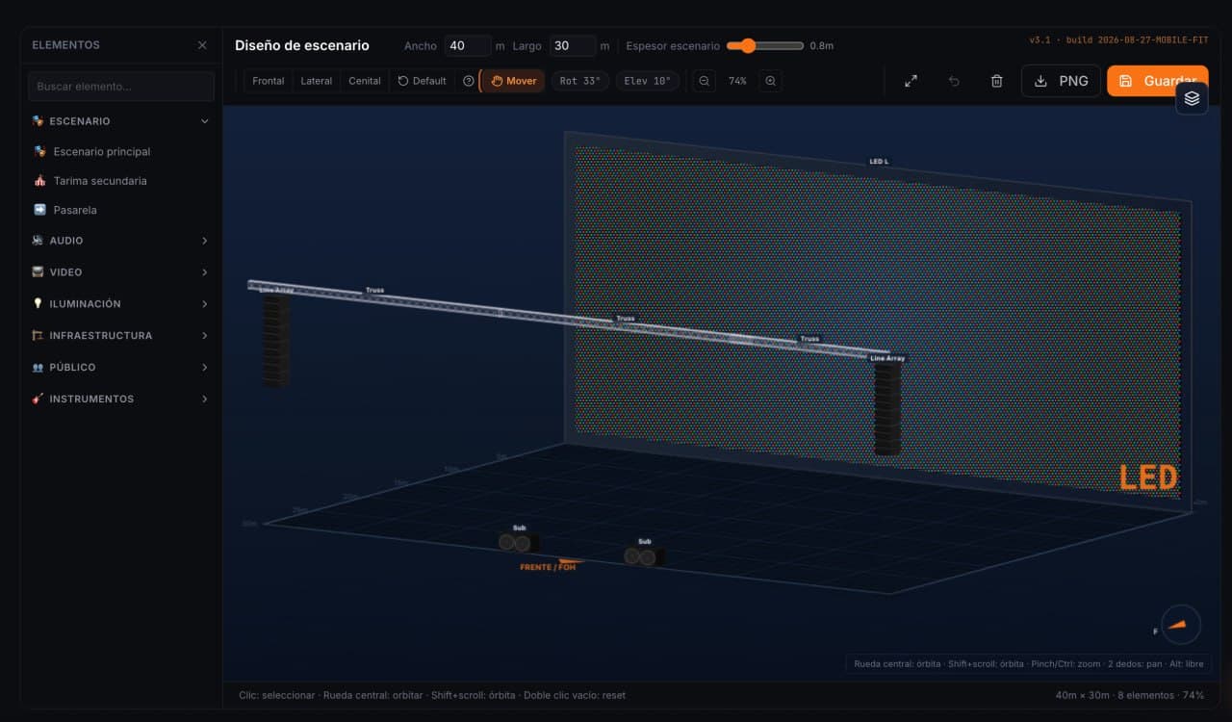Image resolution: width=1232 pixels, height=722 pixels.
Task: Click the compass orientation widget
Action: tap(1181, 625)
